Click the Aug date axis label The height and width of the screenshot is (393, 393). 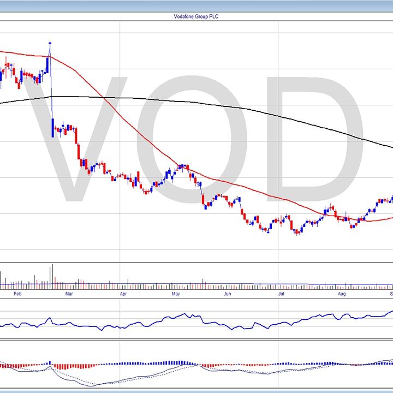pyautogui.click(x=342, y=294)
